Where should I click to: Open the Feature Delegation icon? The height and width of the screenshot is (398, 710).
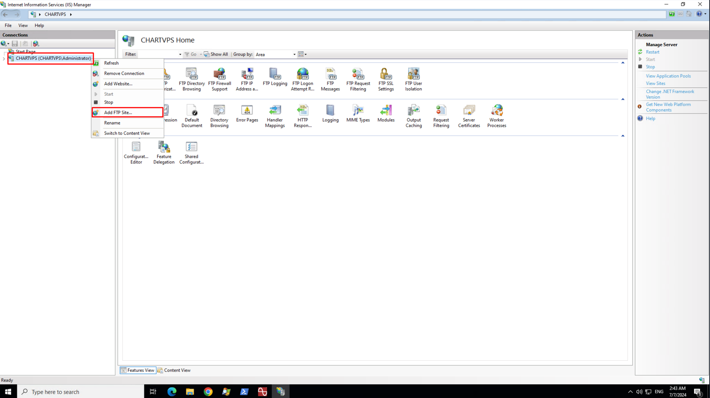click(164, 152)
